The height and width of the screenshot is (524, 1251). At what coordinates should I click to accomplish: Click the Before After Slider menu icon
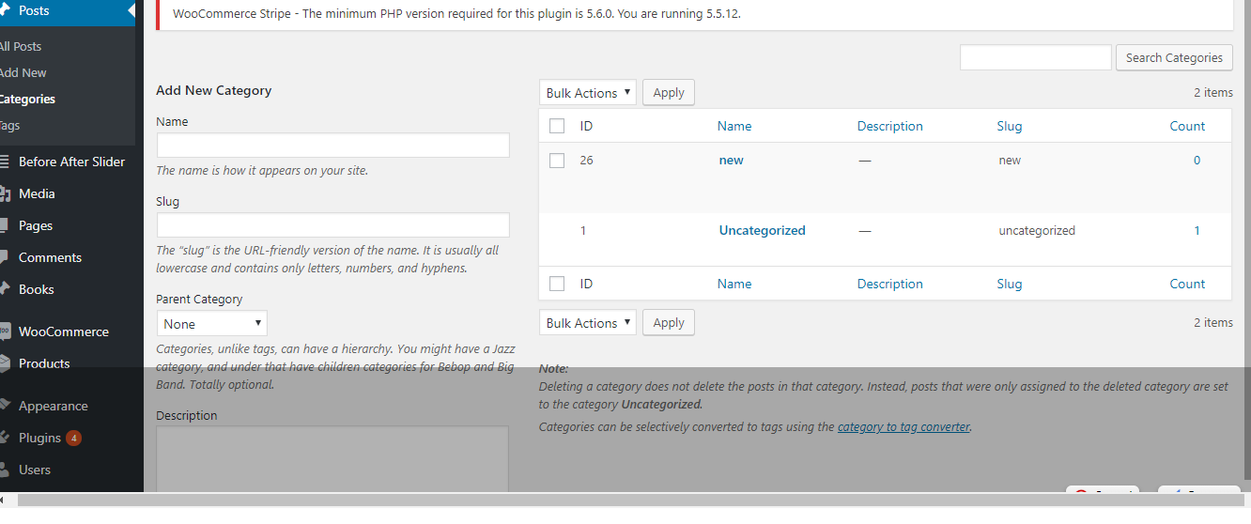[x=4, y=162]
